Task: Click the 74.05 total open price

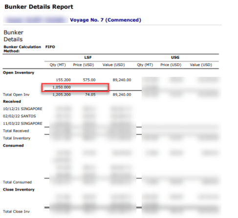Action: click(90, 95)
